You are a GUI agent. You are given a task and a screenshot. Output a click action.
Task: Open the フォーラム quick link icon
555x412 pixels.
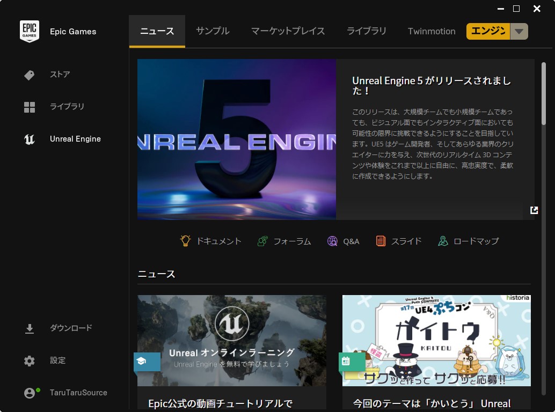point(262,241)
